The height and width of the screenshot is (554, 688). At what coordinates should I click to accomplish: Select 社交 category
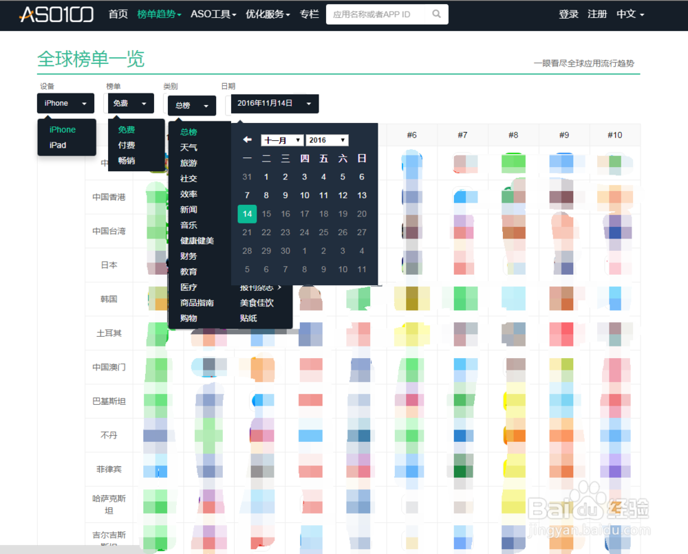189,179
